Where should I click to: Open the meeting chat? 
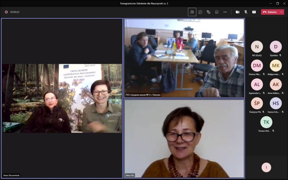(x=200, y=12)
